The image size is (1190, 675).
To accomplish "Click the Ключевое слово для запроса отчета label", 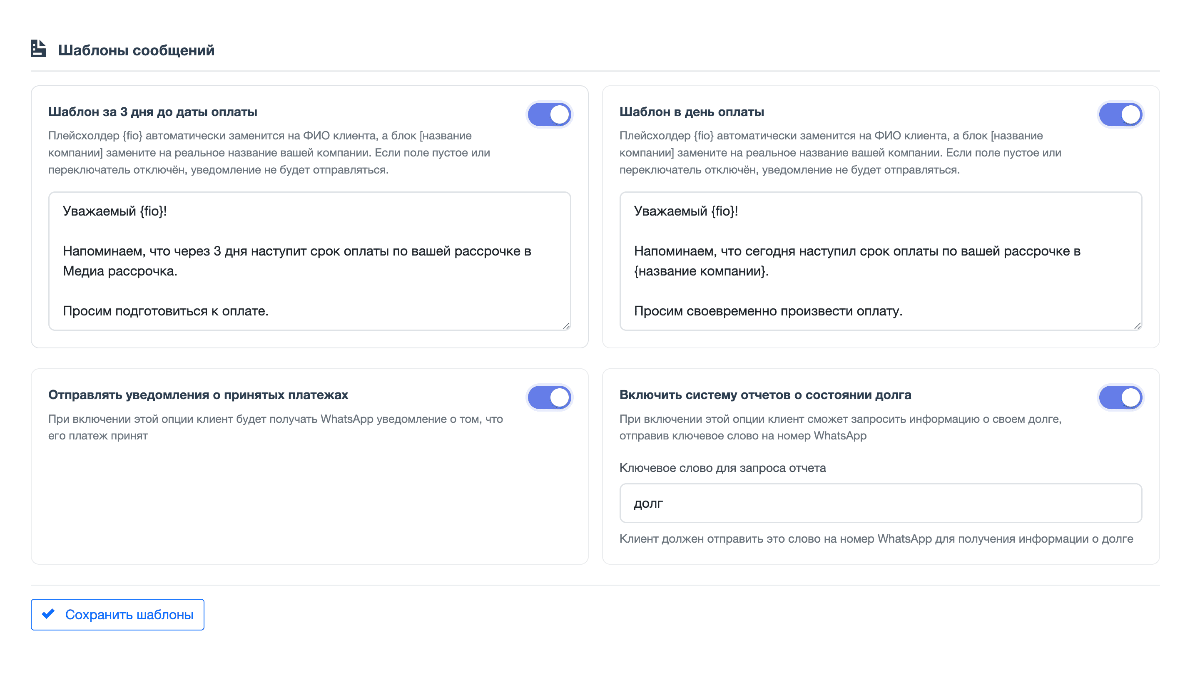I will tap(722, 468).
